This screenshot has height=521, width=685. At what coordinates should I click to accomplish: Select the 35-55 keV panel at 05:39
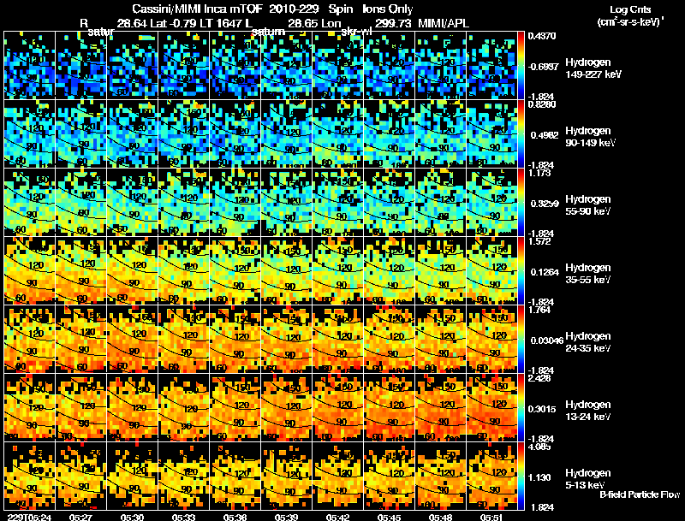[x=287, y=271]
